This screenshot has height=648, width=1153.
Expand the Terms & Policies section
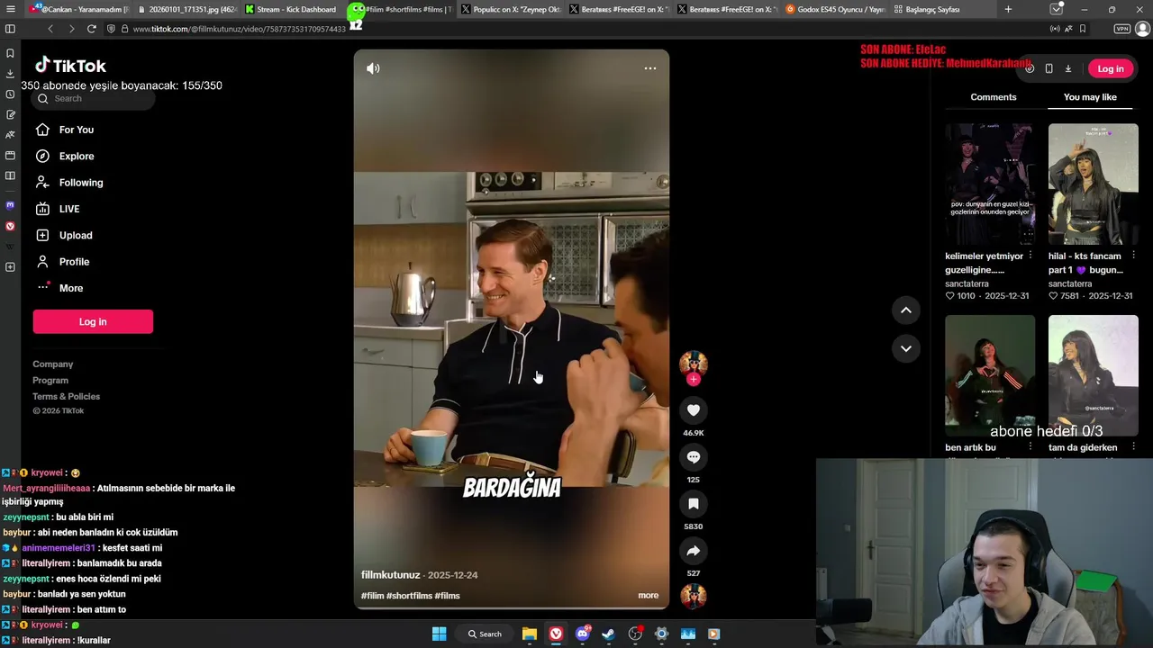[x=67, y=397]
